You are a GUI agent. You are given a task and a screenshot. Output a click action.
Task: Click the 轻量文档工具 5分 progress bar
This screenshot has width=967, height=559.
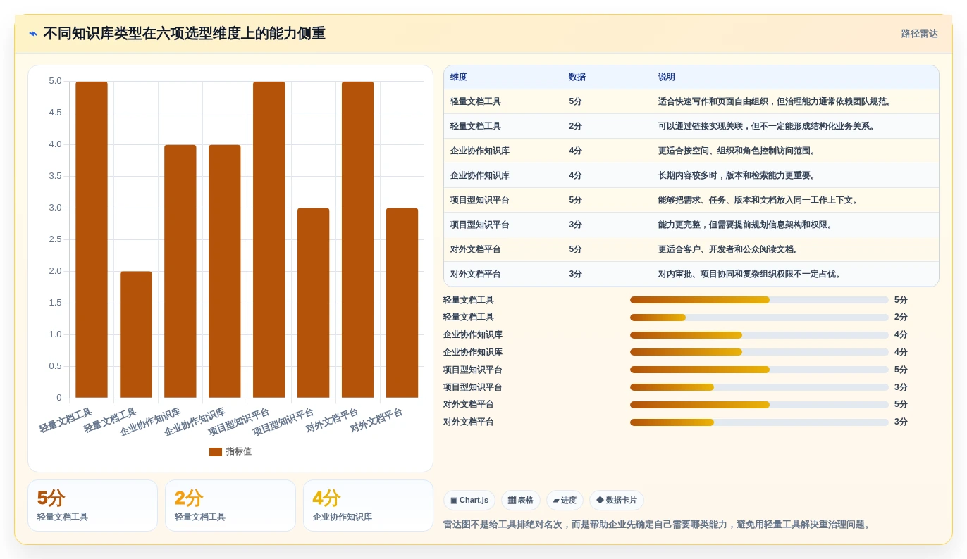pos(759,300)
